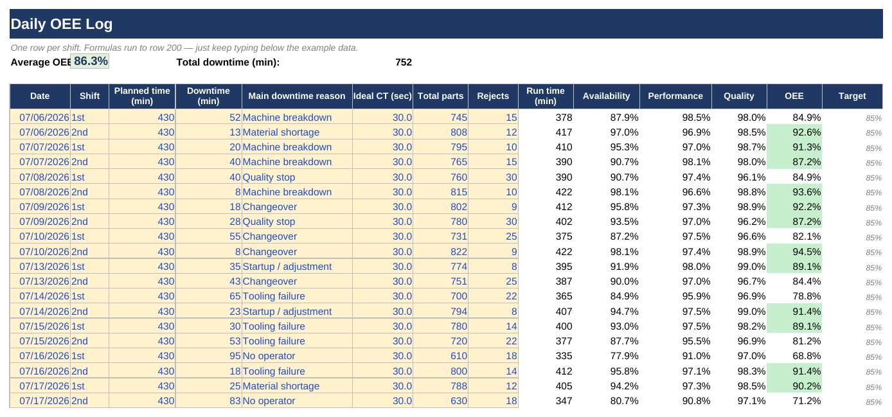Select date cell 07/15/2026 for 1st shift
This screenshot has height=417, width=892.
click(40, 326)
